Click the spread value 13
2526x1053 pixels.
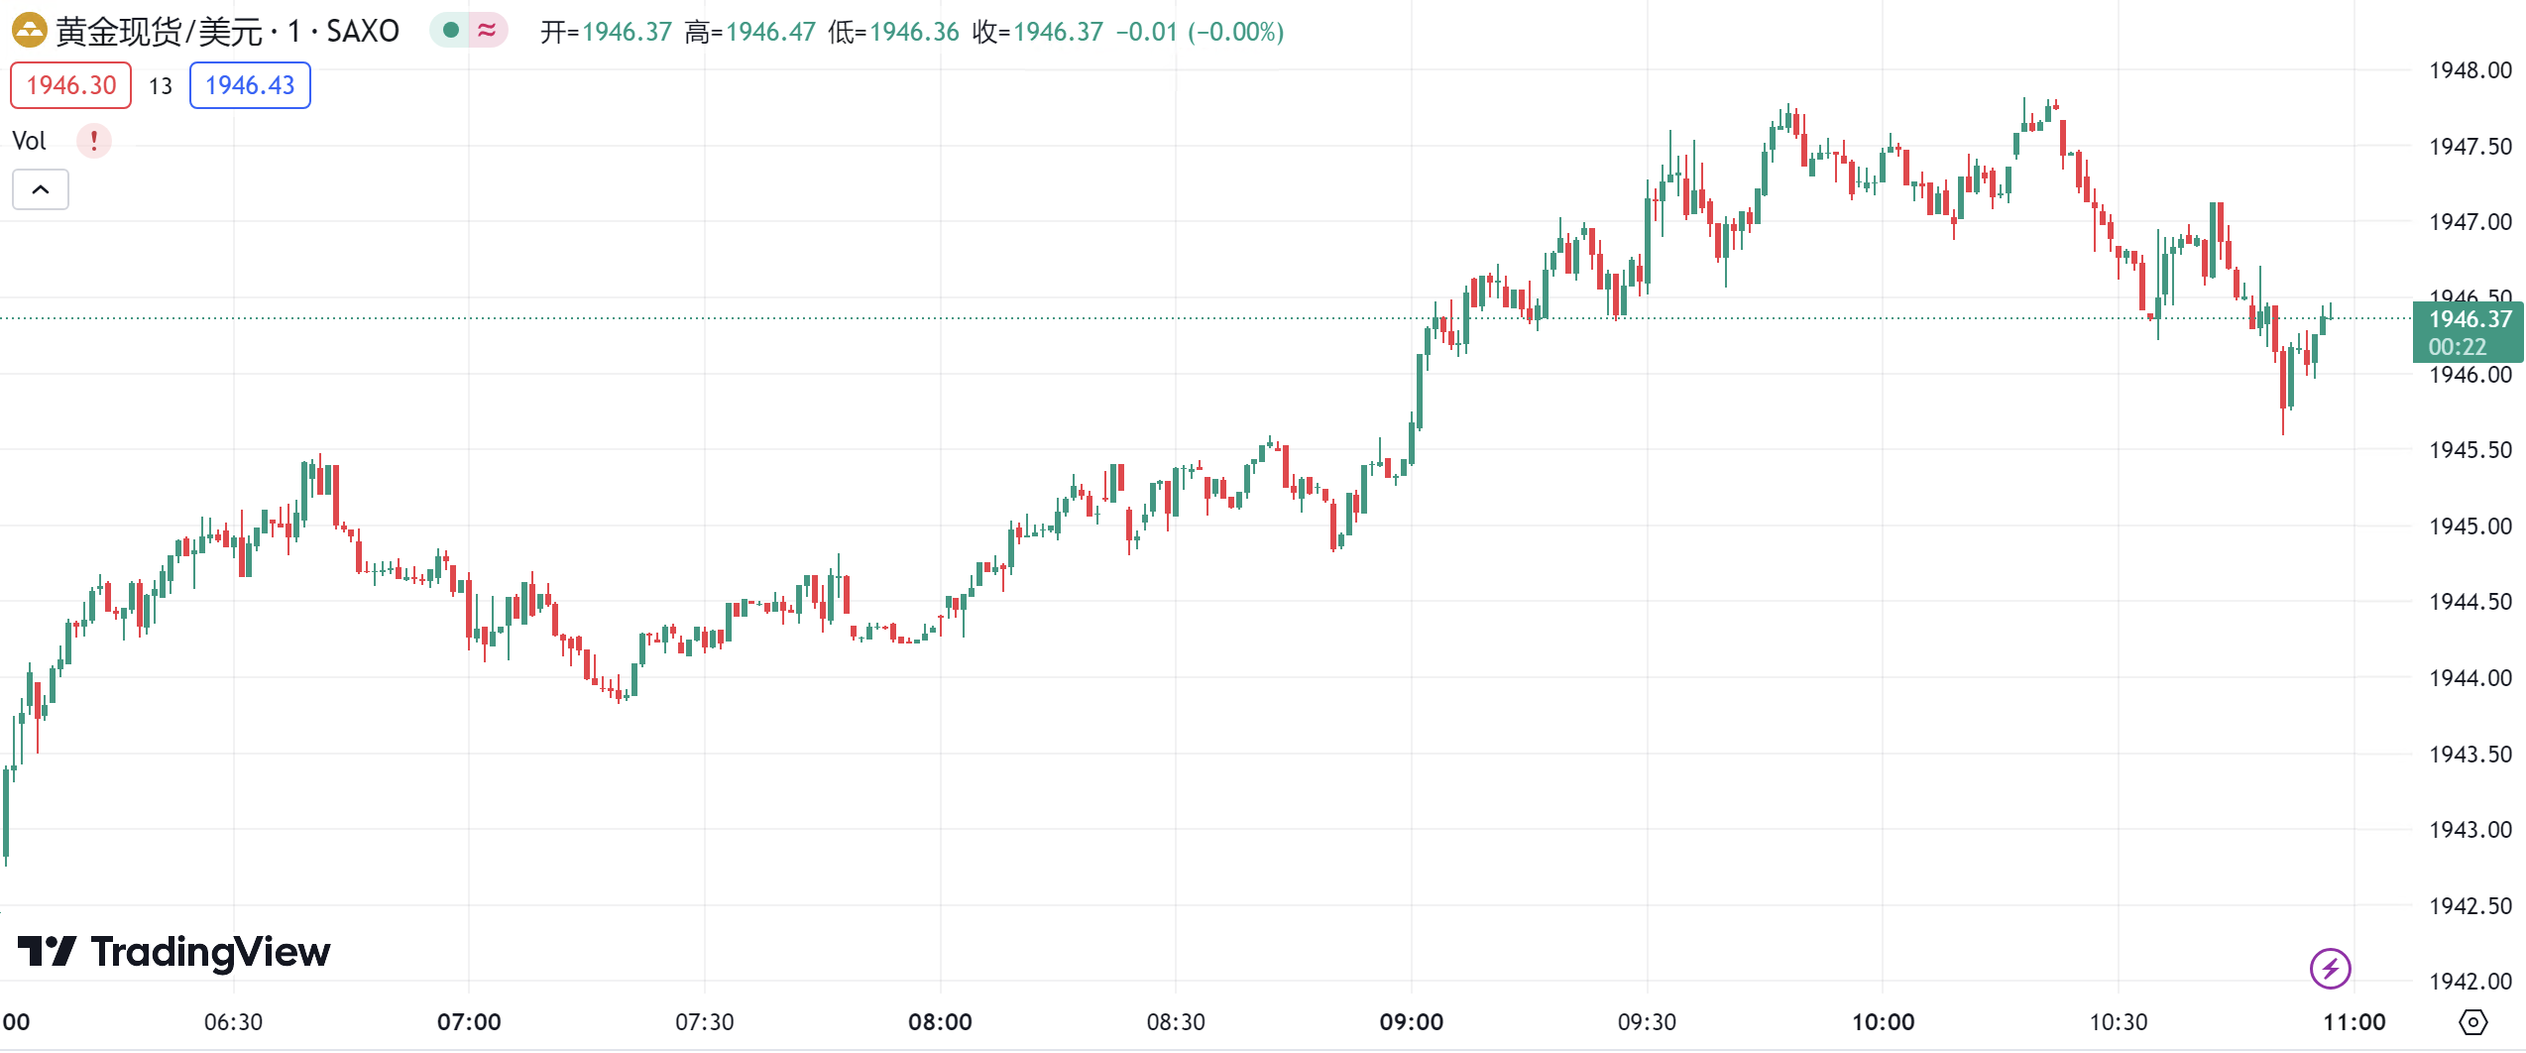click(x=161, y=86)
